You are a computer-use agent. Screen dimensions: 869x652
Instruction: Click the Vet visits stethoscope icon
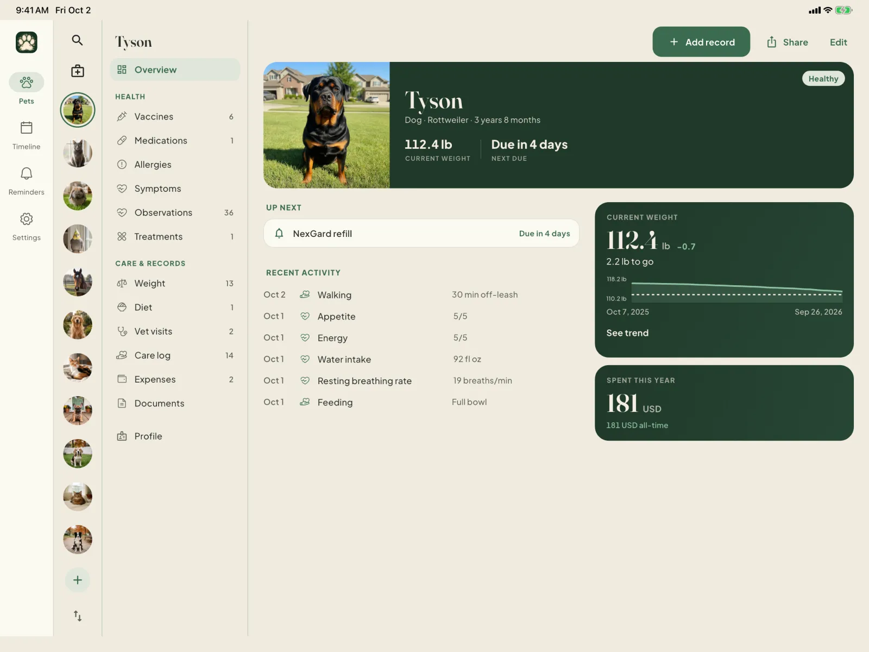(x=122, y=331)
